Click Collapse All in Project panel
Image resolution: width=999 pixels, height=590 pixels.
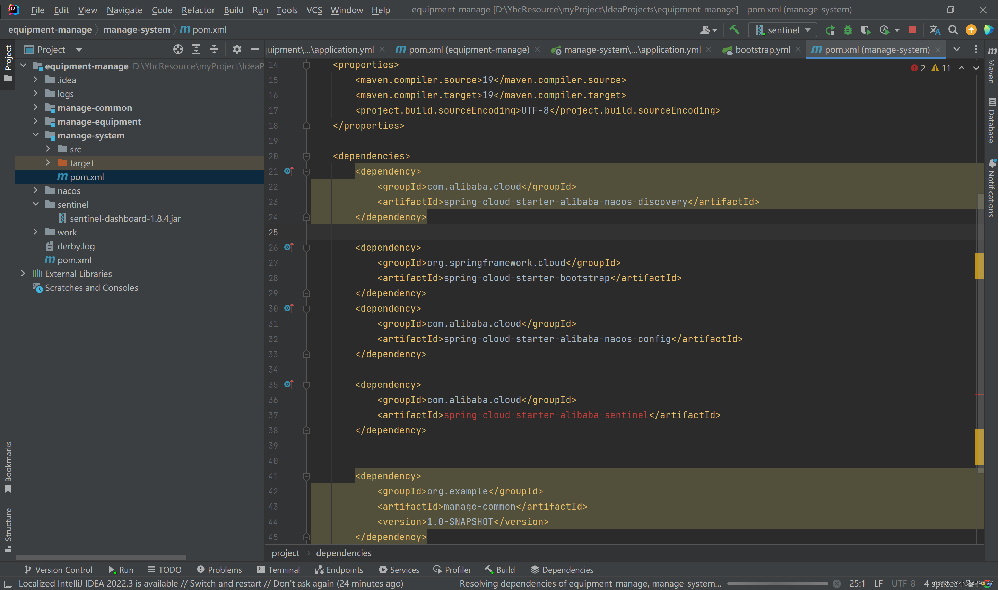pos(214,49)
